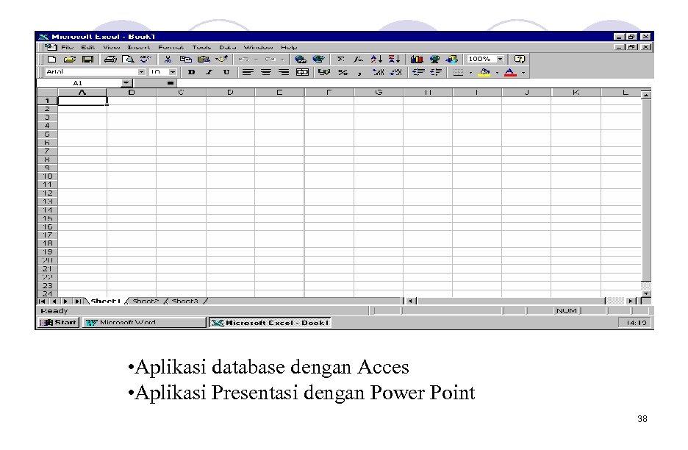Click the Open folder icon
The height and width of the screenshot is (450, 688).
[x=70, y=60]
